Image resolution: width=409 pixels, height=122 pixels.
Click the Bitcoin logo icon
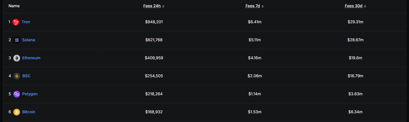pyautogui.click(x=17, y=112)
